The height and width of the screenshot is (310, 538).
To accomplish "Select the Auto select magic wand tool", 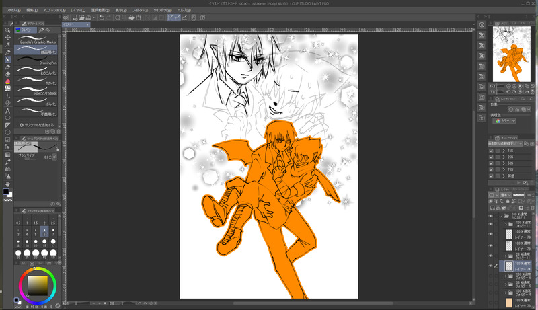I will pyautogui.click(x=7, y=44).
